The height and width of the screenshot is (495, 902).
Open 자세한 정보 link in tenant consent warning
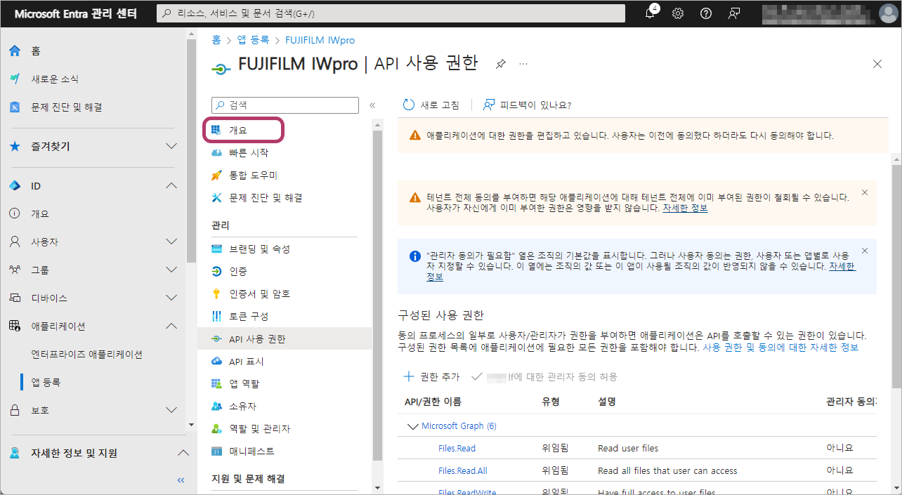click(x=685, y=209)
